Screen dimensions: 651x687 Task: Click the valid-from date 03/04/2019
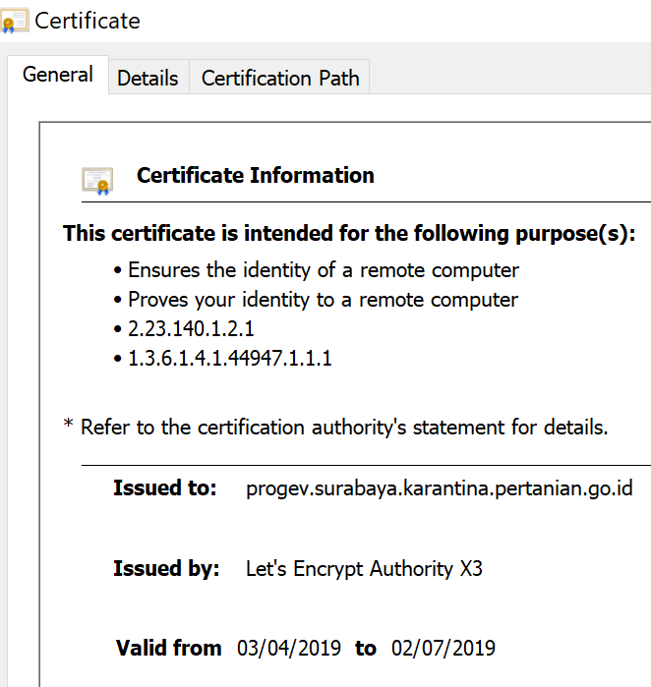289,649
